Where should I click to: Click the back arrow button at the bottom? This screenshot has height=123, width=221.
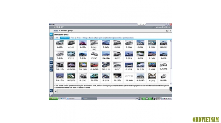pyautogui.click(x=56, y=91)
